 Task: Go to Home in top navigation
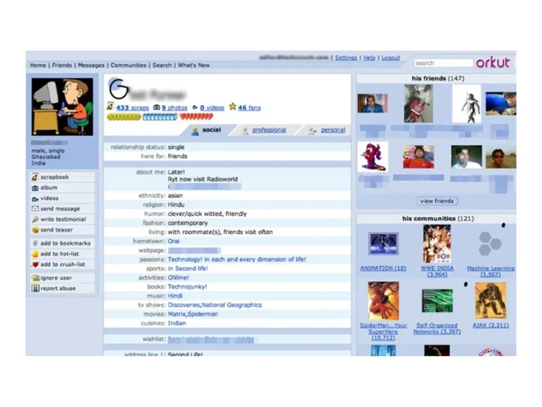(38, 65)
